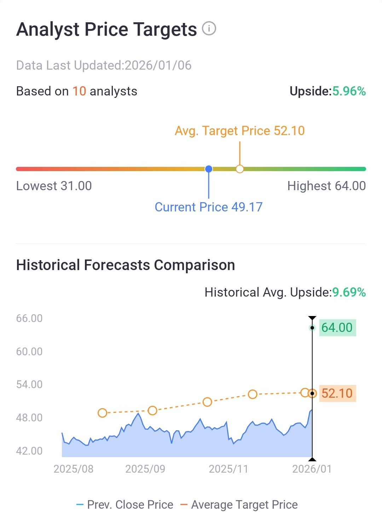Click the white average target marker on the range bar
382x526 pixels.
[x=240, y=169]
